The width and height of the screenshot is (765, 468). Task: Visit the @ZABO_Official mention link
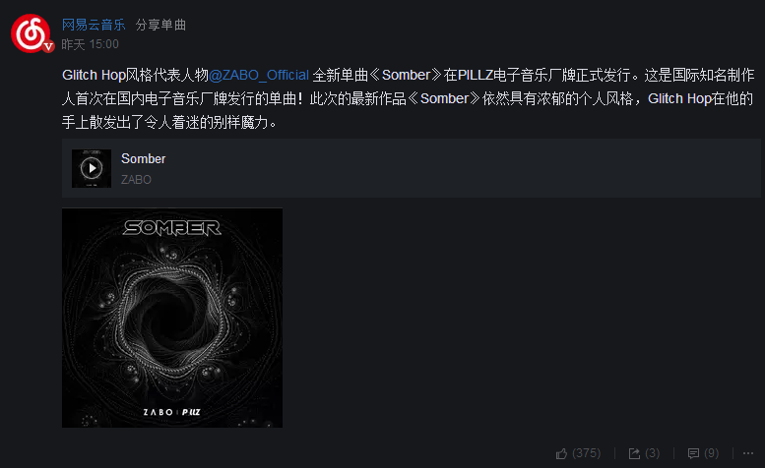259,75
